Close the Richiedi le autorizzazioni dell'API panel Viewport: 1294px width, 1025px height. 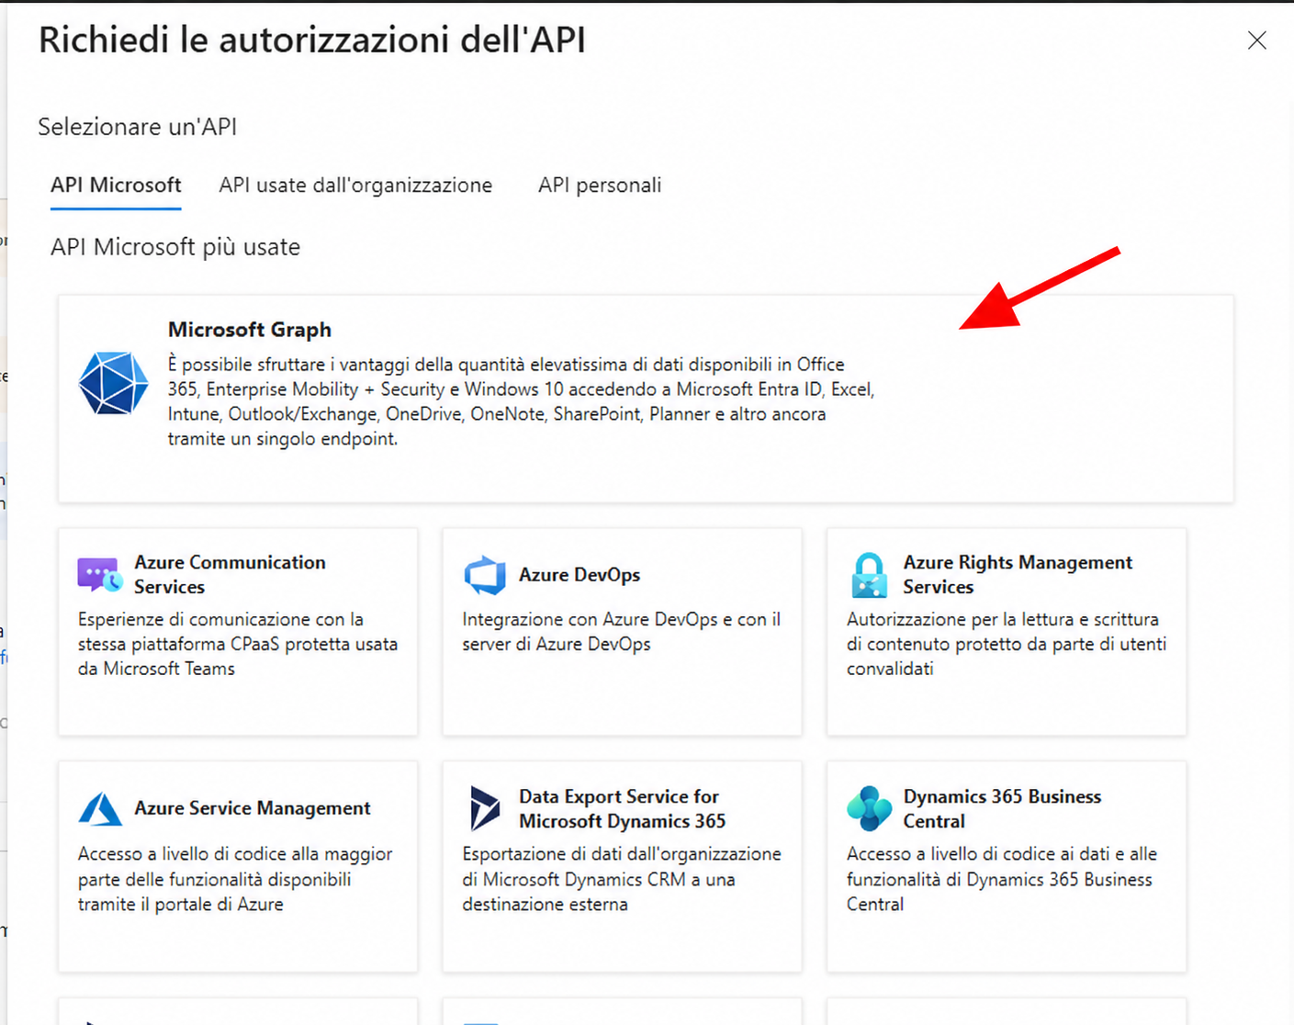pyautogui.click(x=1257, y=40)
